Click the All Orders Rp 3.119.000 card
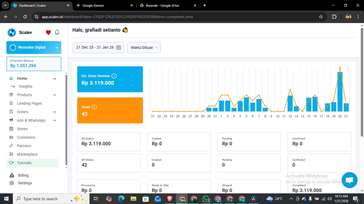The image size is (364, 204). (x=109, y=142)
